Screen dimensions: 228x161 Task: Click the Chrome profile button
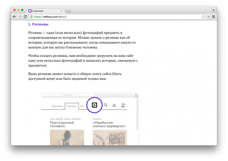click(214, 10)
